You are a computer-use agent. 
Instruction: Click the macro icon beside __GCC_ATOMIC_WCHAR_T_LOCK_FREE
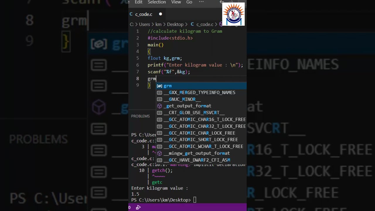coord(159,147)
